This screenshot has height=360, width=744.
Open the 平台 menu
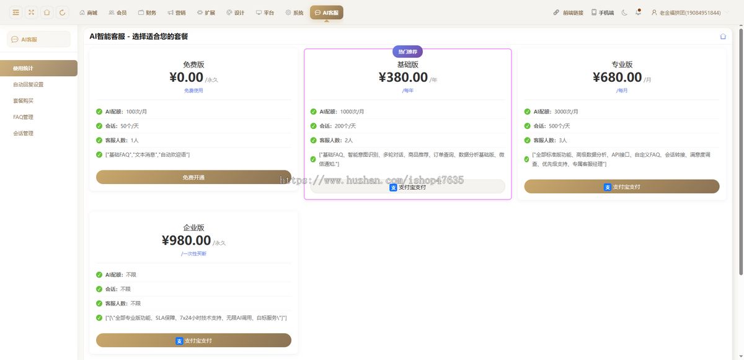pos(265,12)
